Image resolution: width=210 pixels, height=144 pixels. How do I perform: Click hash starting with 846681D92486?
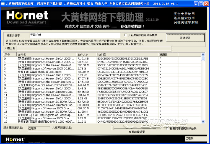click(123, 62)
